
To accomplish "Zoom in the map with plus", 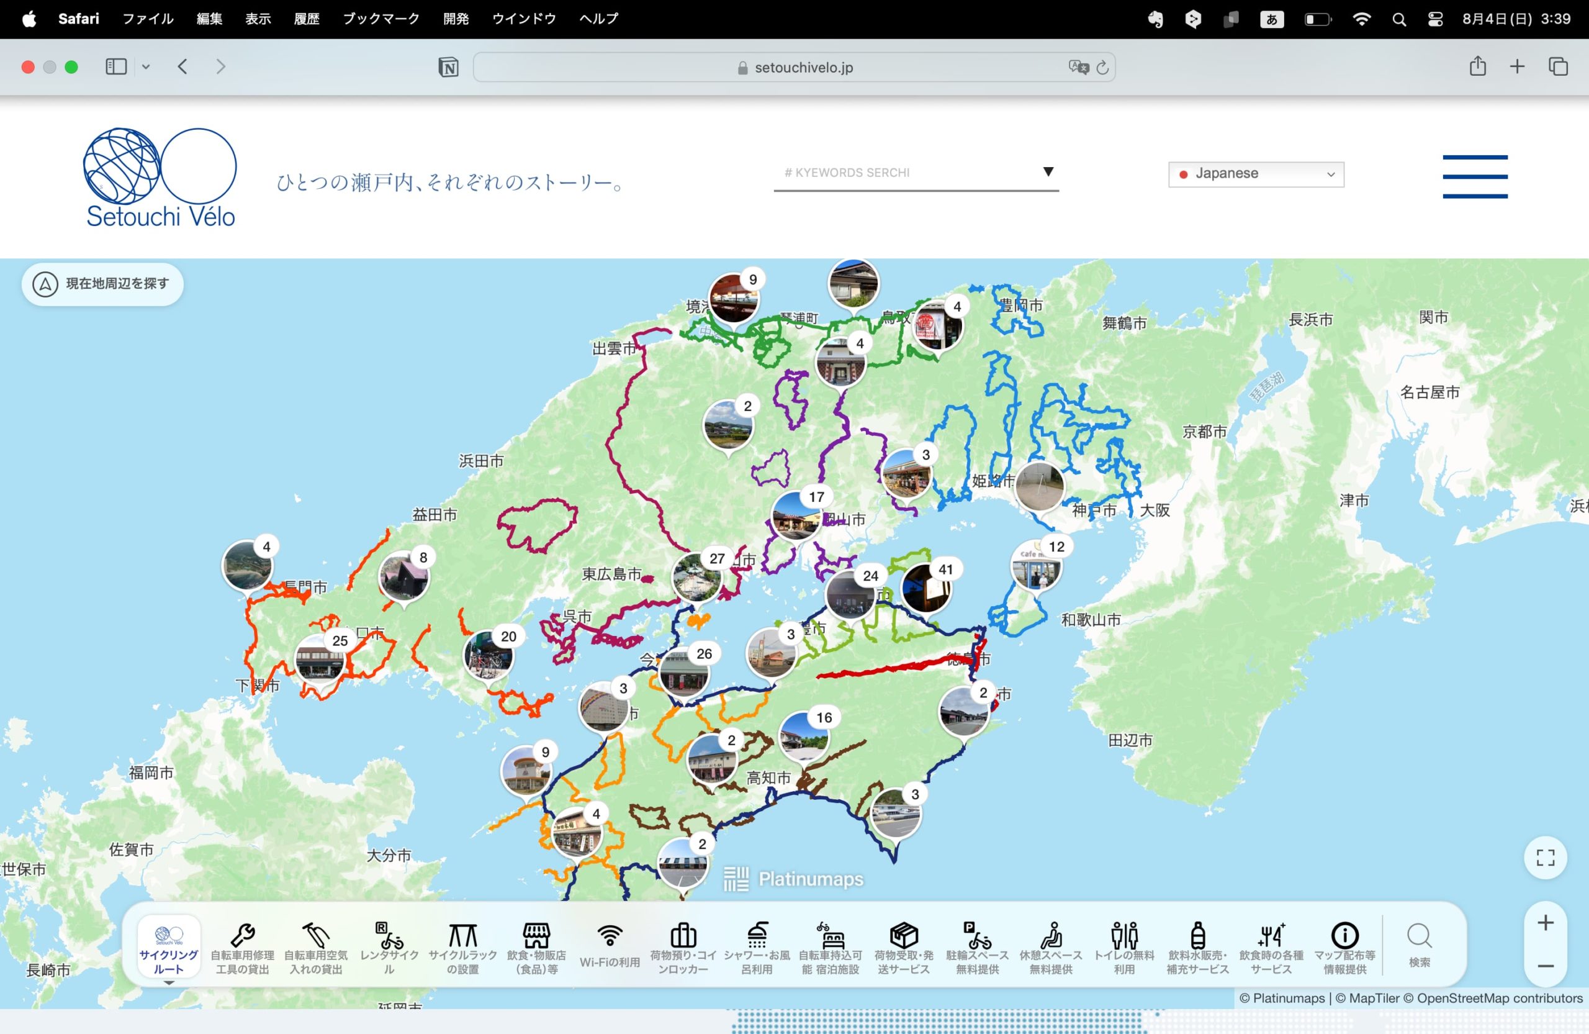I will pyautogui.click(x=1545, y=923).
